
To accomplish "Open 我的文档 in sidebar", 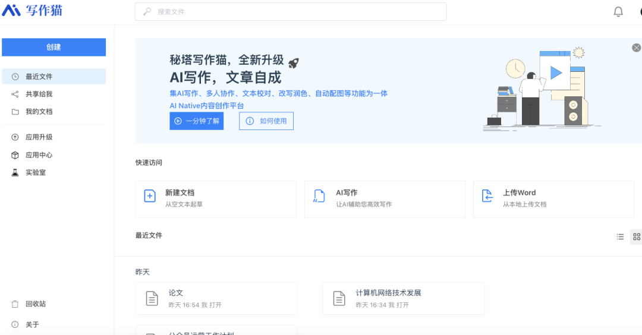I will tap(53, 112).
